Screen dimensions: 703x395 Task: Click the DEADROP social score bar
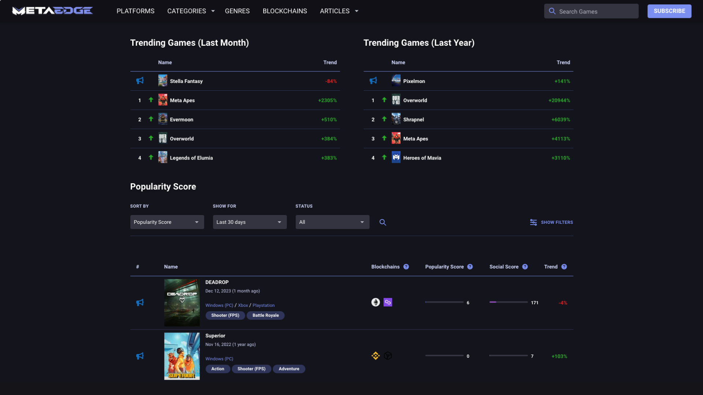point(509,302)
